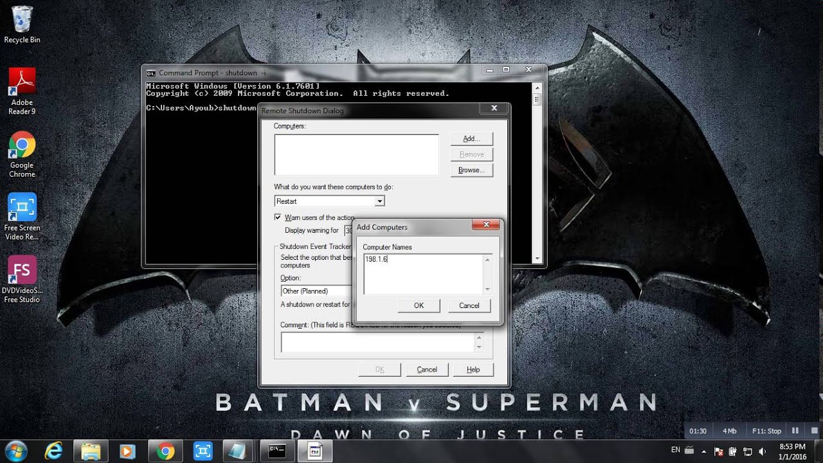Click the clock showing 8:53 PM
The height and width of the screenshot is (463, 823).
793,451
